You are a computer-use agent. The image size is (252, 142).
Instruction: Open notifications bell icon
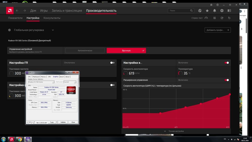(x=214, y=11)
